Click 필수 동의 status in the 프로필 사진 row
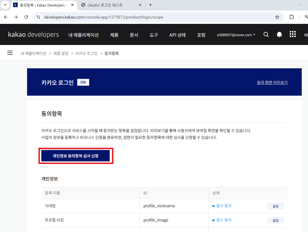This screenshot has height=232, width=308. 222,220
